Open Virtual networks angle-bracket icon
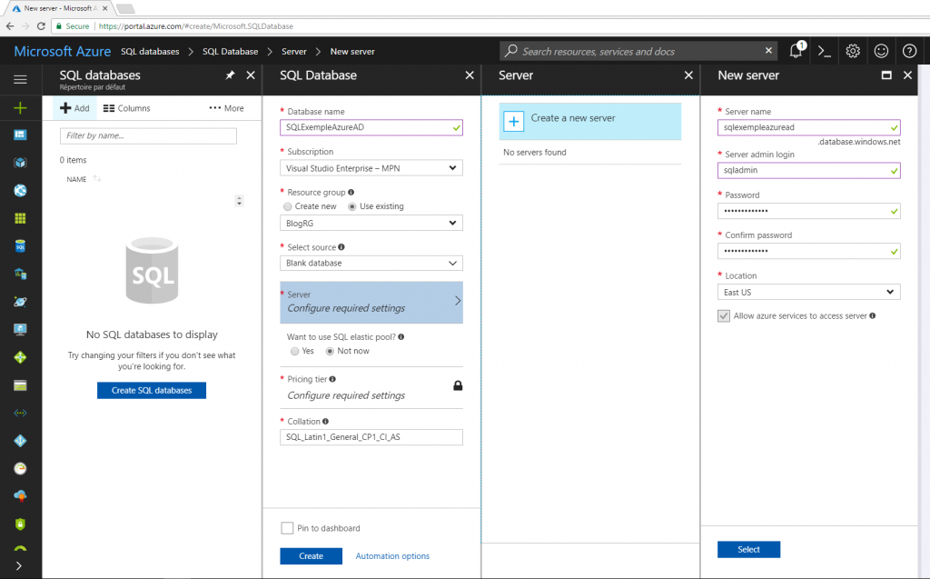This screenshot has height=579, width=930. click(20, 413)
